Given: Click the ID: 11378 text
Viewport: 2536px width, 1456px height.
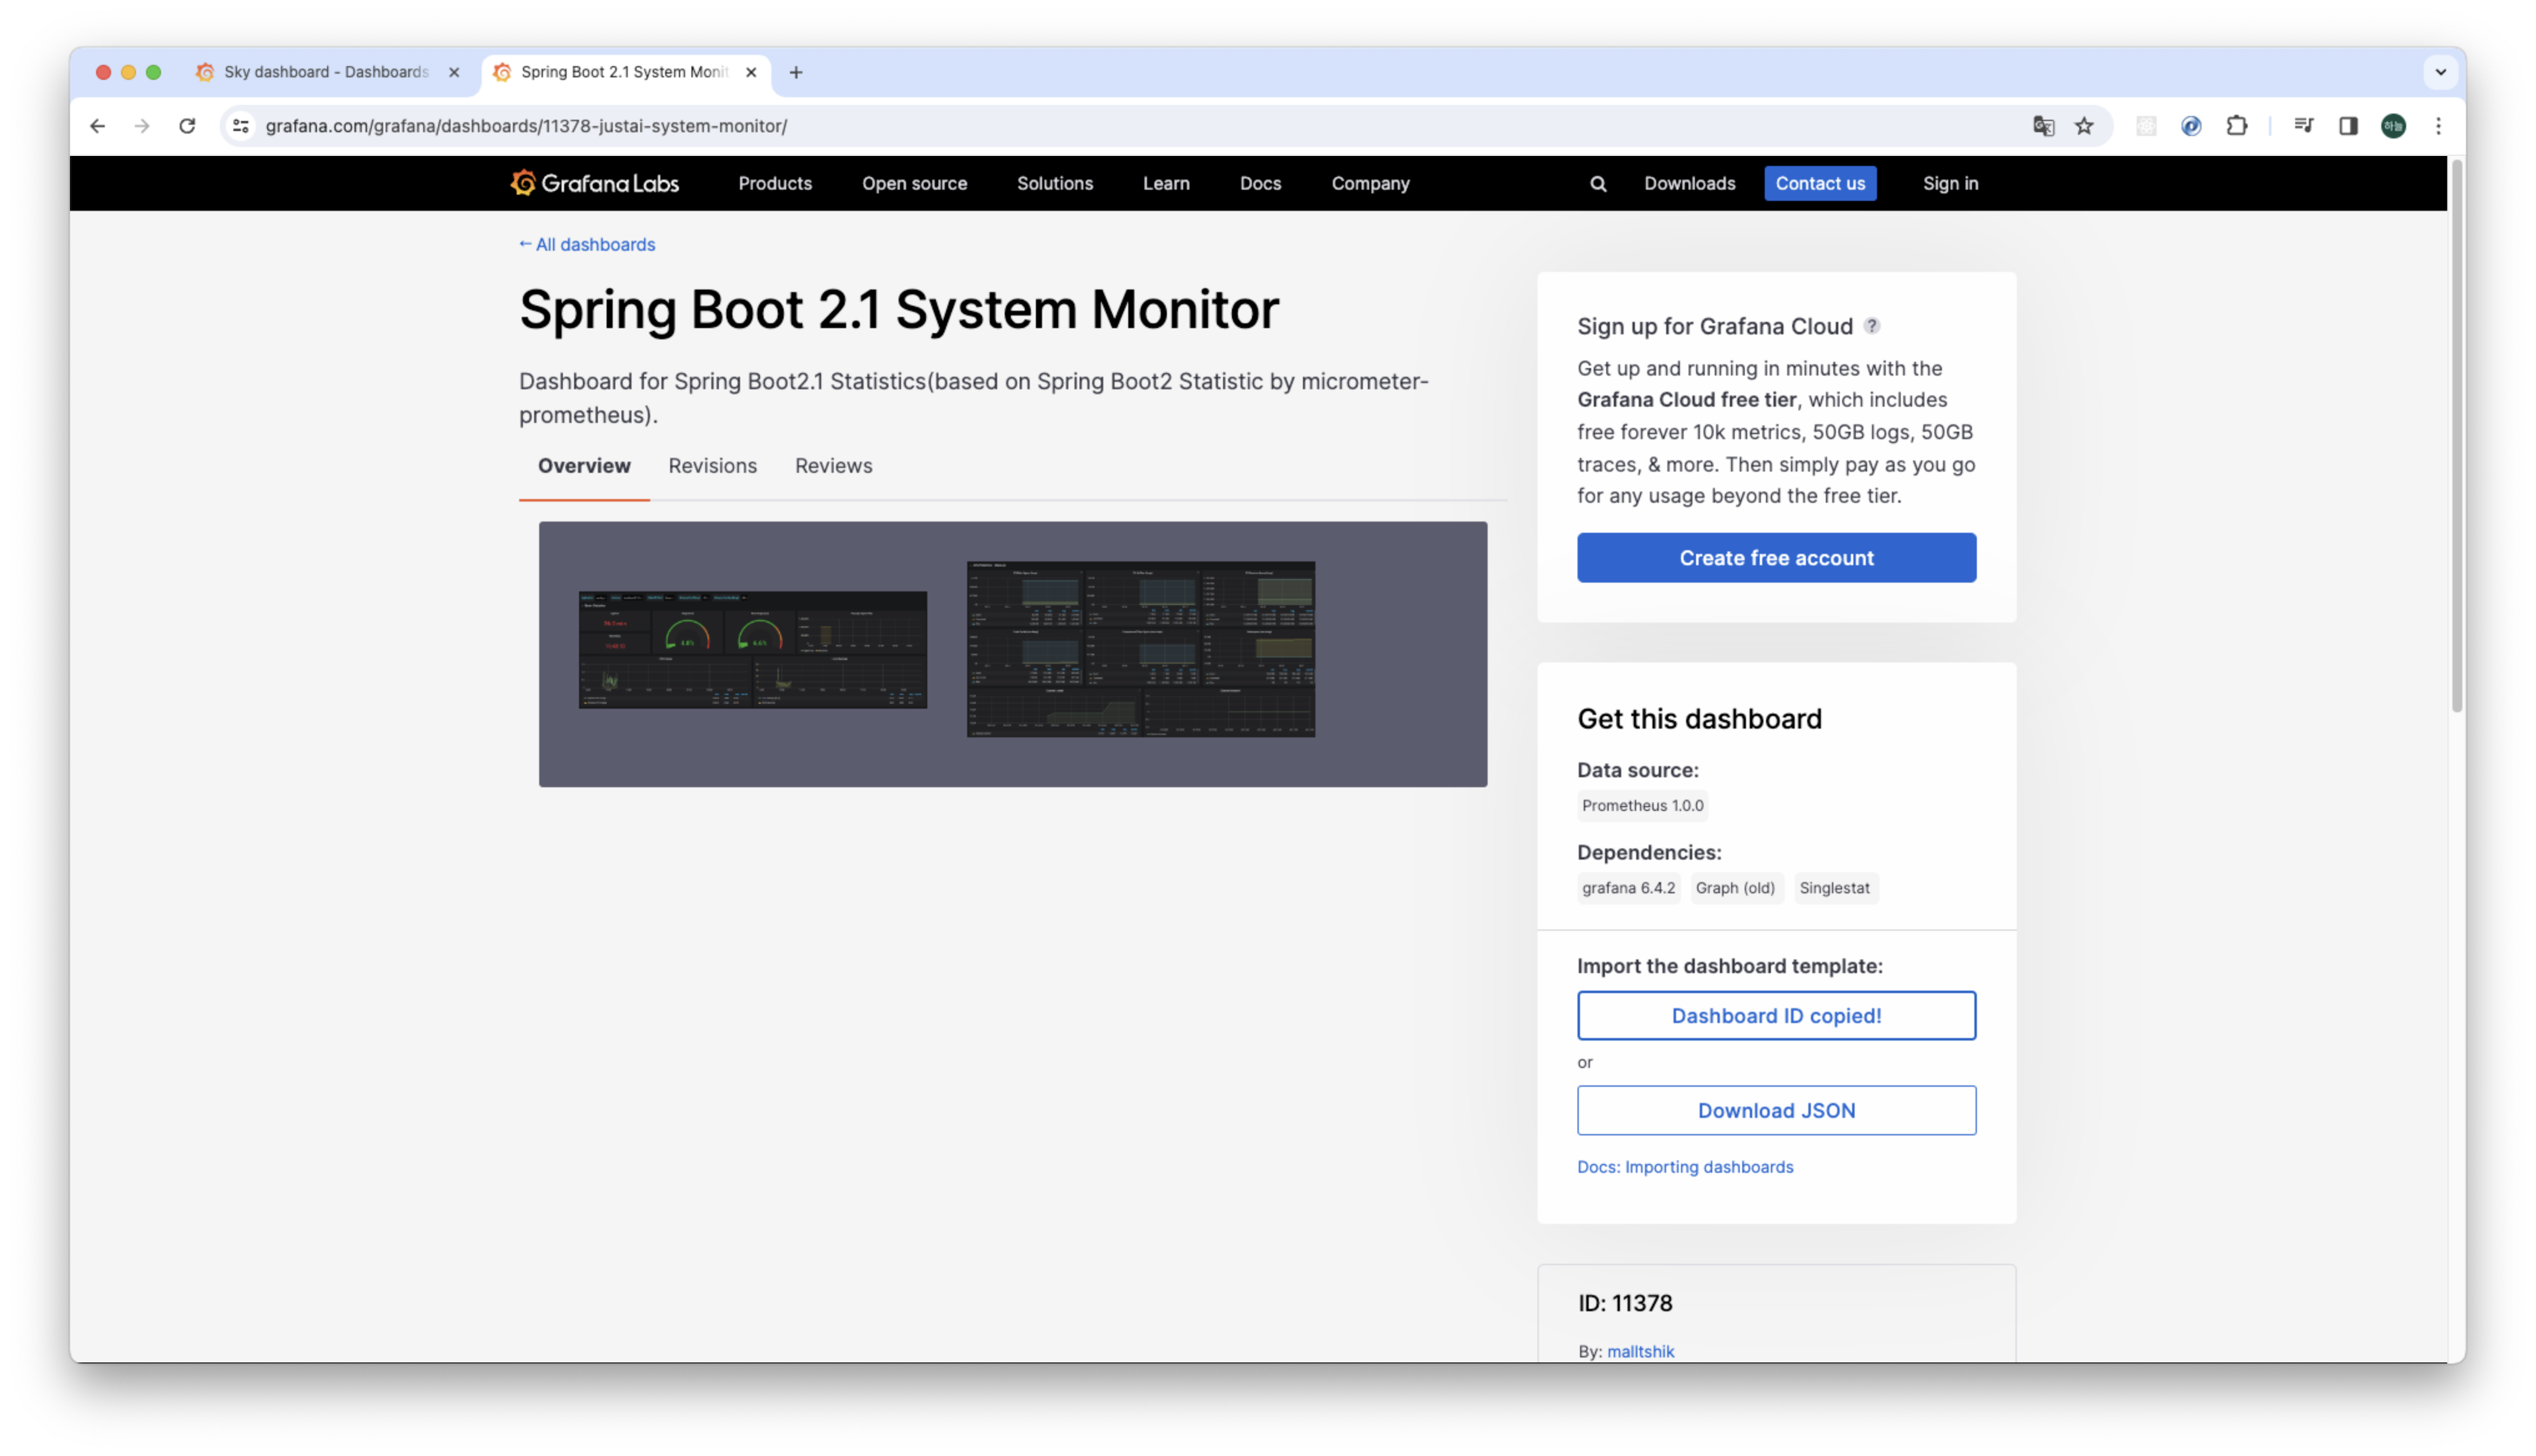Looking at the screenshot, I should point(1625,1303).
